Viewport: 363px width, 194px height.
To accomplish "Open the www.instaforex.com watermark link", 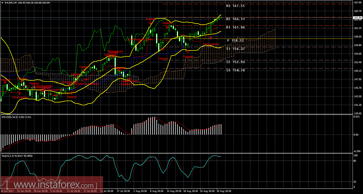I will (x=51, y=185).
